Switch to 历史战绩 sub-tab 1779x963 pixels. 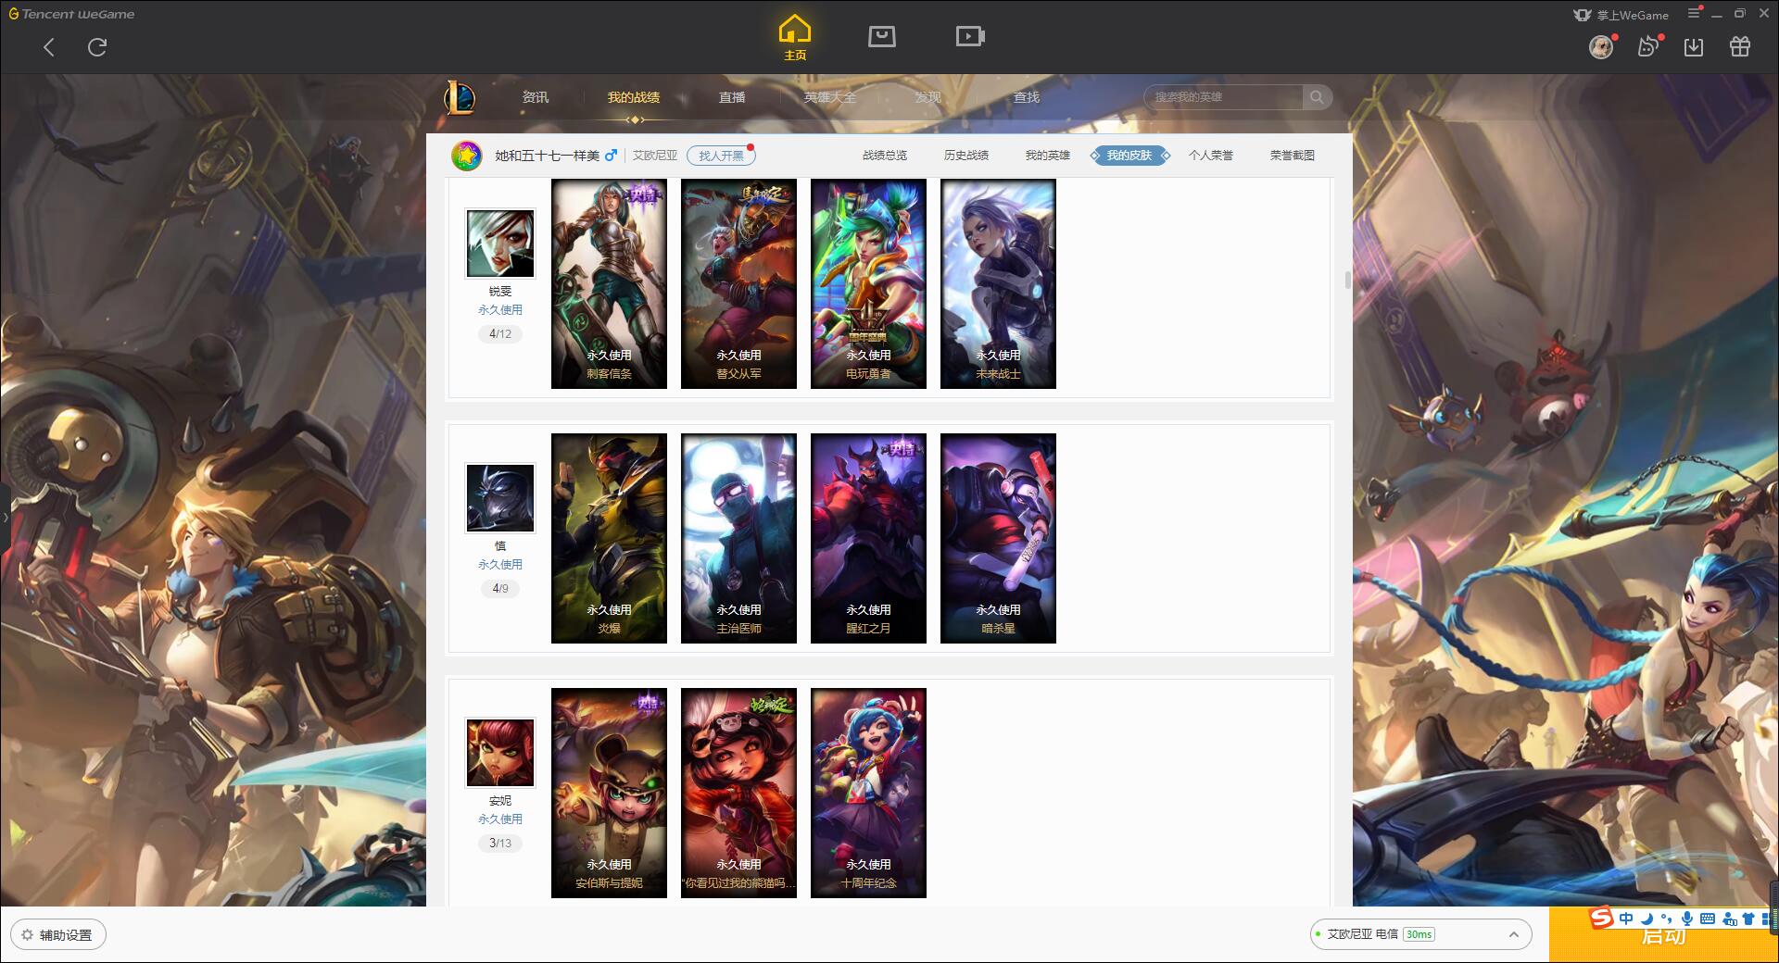click(x=966, y=156)
